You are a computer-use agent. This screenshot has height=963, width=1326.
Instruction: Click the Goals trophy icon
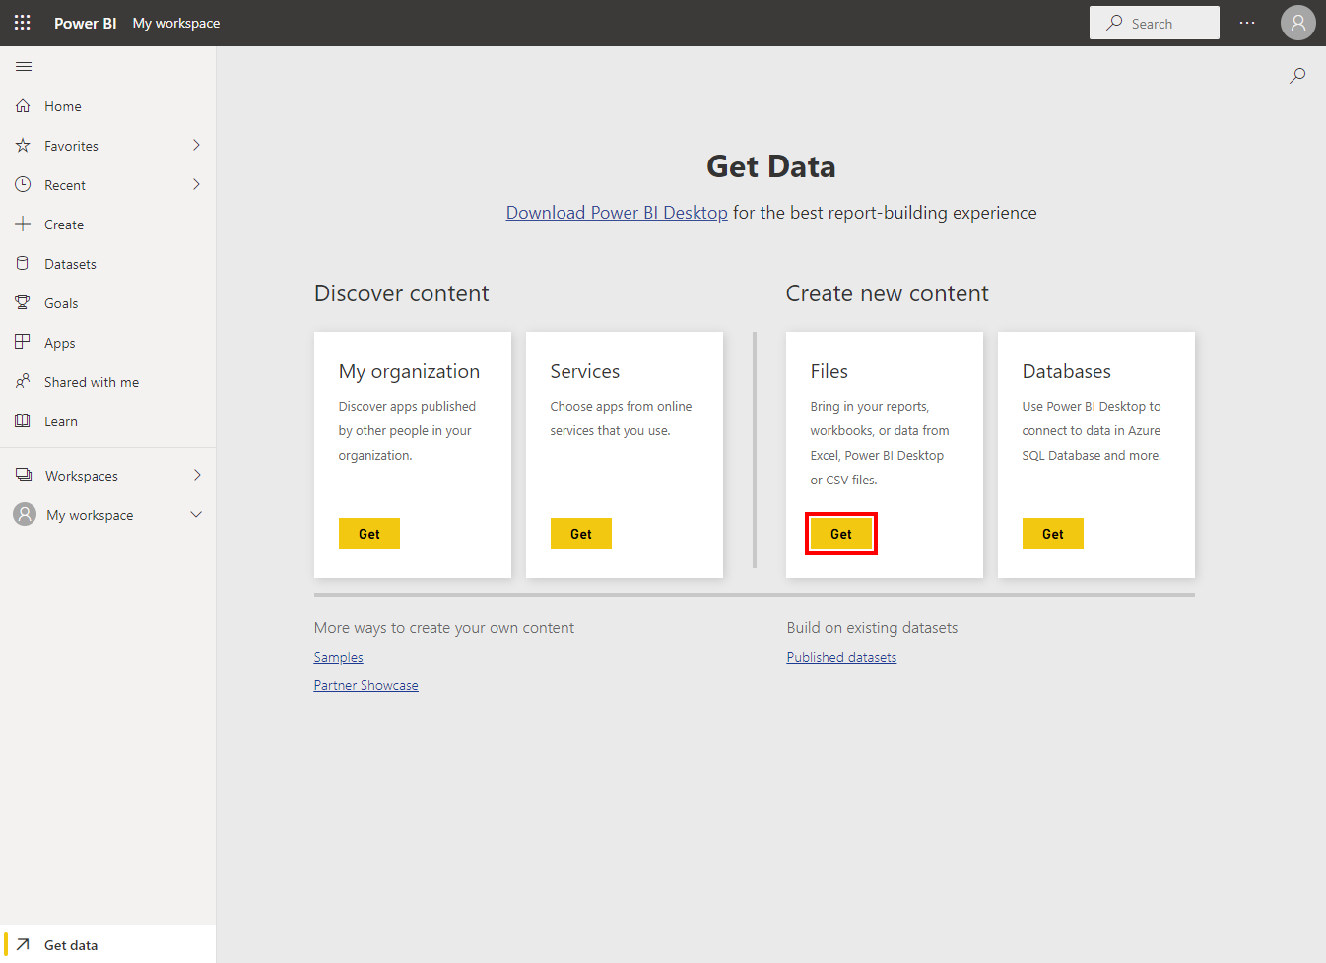(23, 303)
